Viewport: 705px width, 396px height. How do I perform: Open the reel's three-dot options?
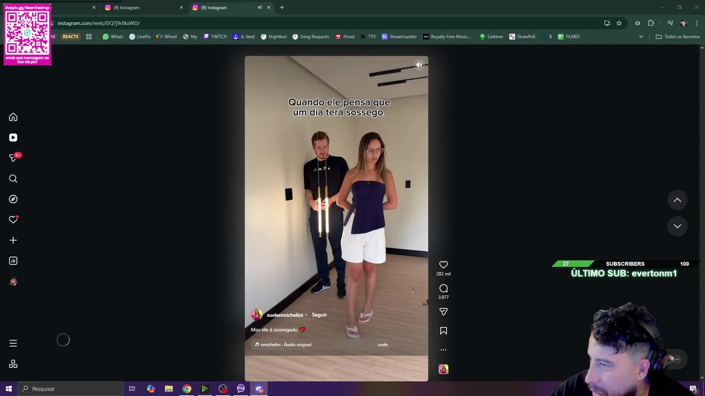(443, 350)
